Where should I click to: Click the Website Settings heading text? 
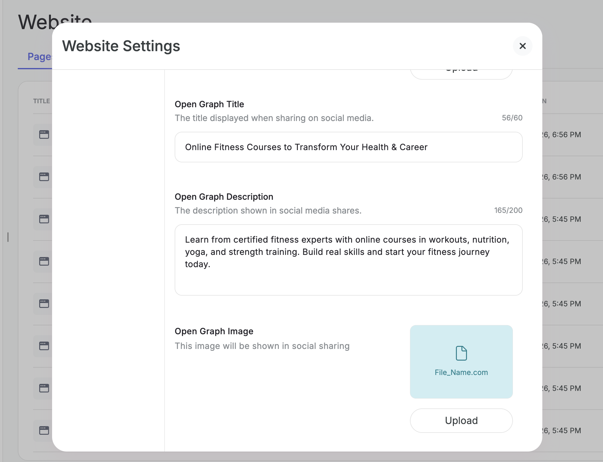[x=121, y=46]
